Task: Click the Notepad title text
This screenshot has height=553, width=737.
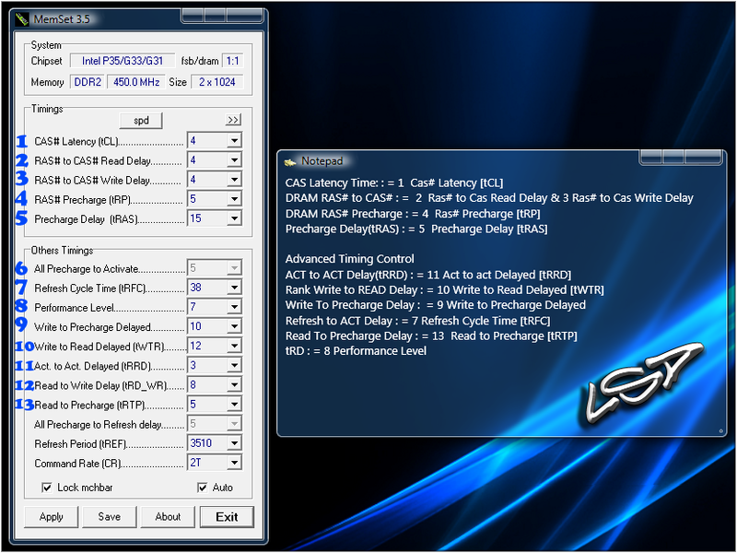Action: click(322, 161)
